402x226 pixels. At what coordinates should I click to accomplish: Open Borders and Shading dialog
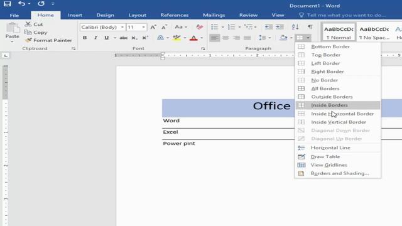338,173
